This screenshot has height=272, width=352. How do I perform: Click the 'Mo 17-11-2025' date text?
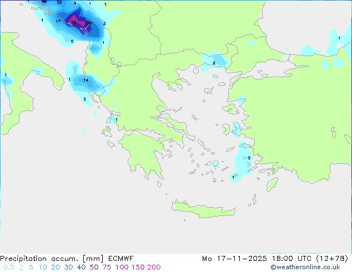(x=234, y=259)
